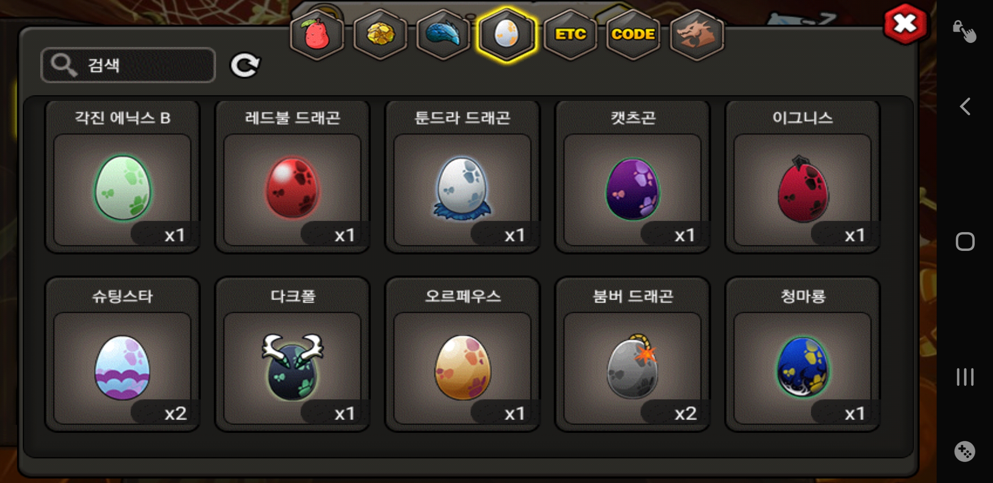The image size is (993, 483).
Task: Tap the Android back arrow
Action: (x=965, y=106)
